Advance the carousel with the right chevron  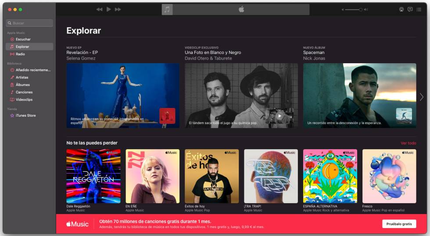click(422, 97)
